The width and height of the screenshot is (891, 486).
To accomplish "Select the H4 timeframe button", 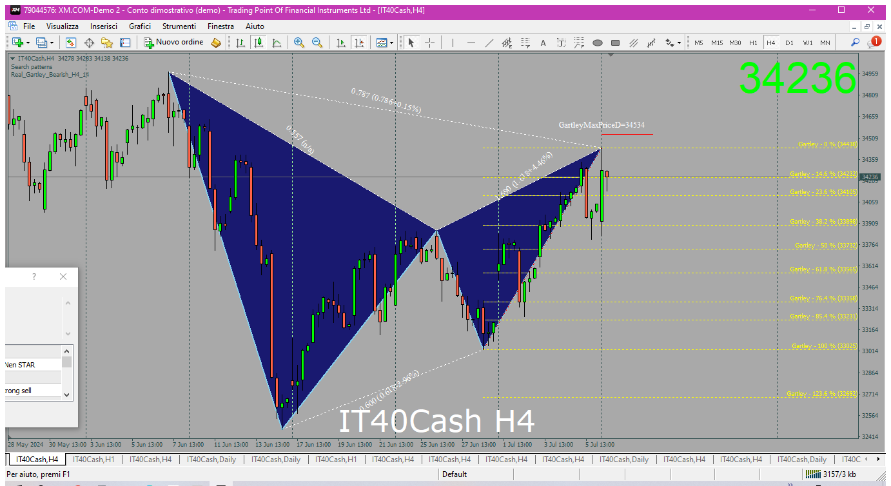I will coord(771,43).
